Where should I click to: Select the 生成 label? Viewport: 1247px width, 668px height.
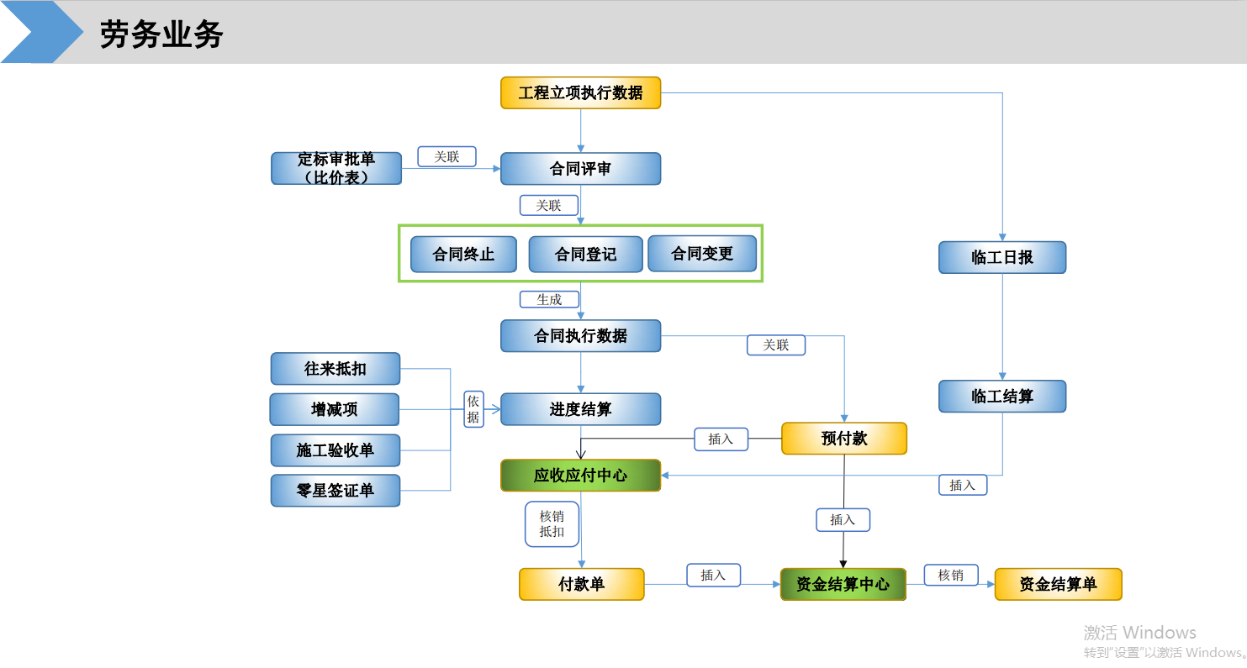point(549,299)
